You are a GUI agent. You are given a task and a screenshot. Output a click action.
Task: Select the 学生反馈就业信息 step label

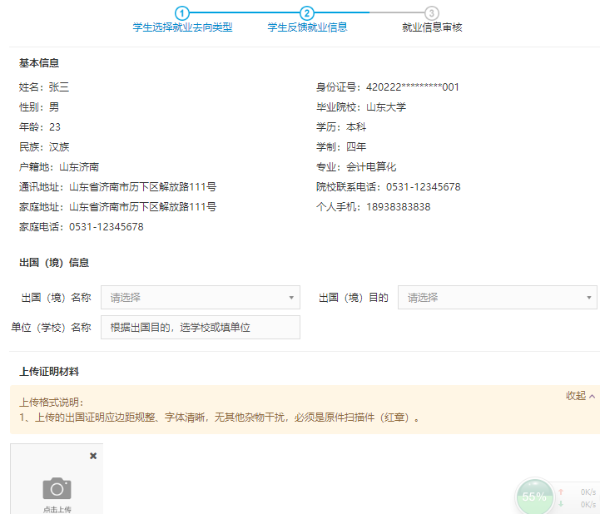[307, 27]
